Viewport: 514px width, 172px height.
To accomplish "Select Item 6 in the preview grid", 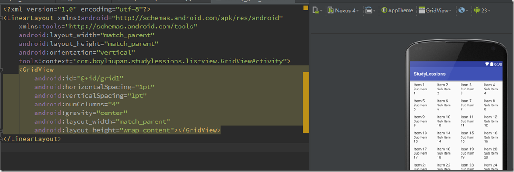I will 444,105.
